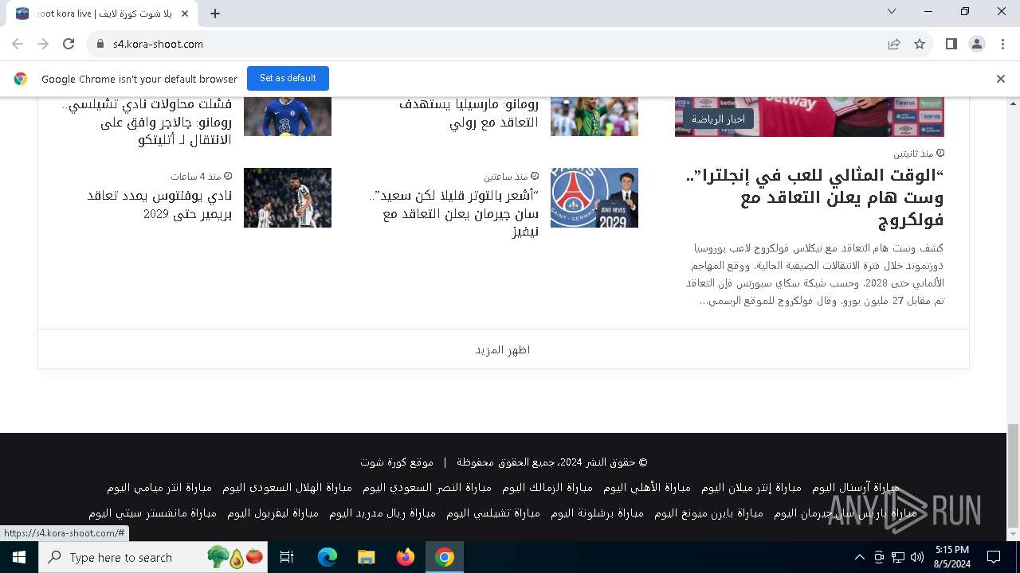Go forward to the next page

[43, 45]
